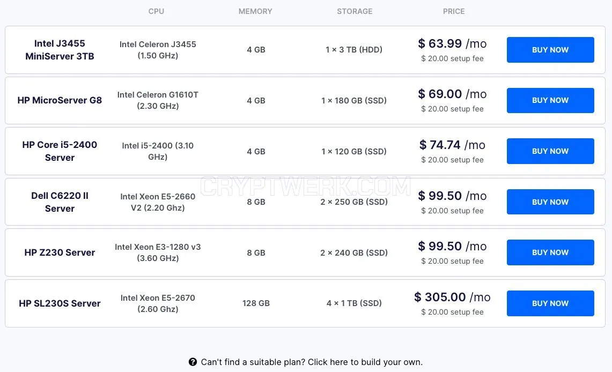Click the Dell C6220 II Server name
This screenshot has height=372, width=612.
tap(60, 202)
